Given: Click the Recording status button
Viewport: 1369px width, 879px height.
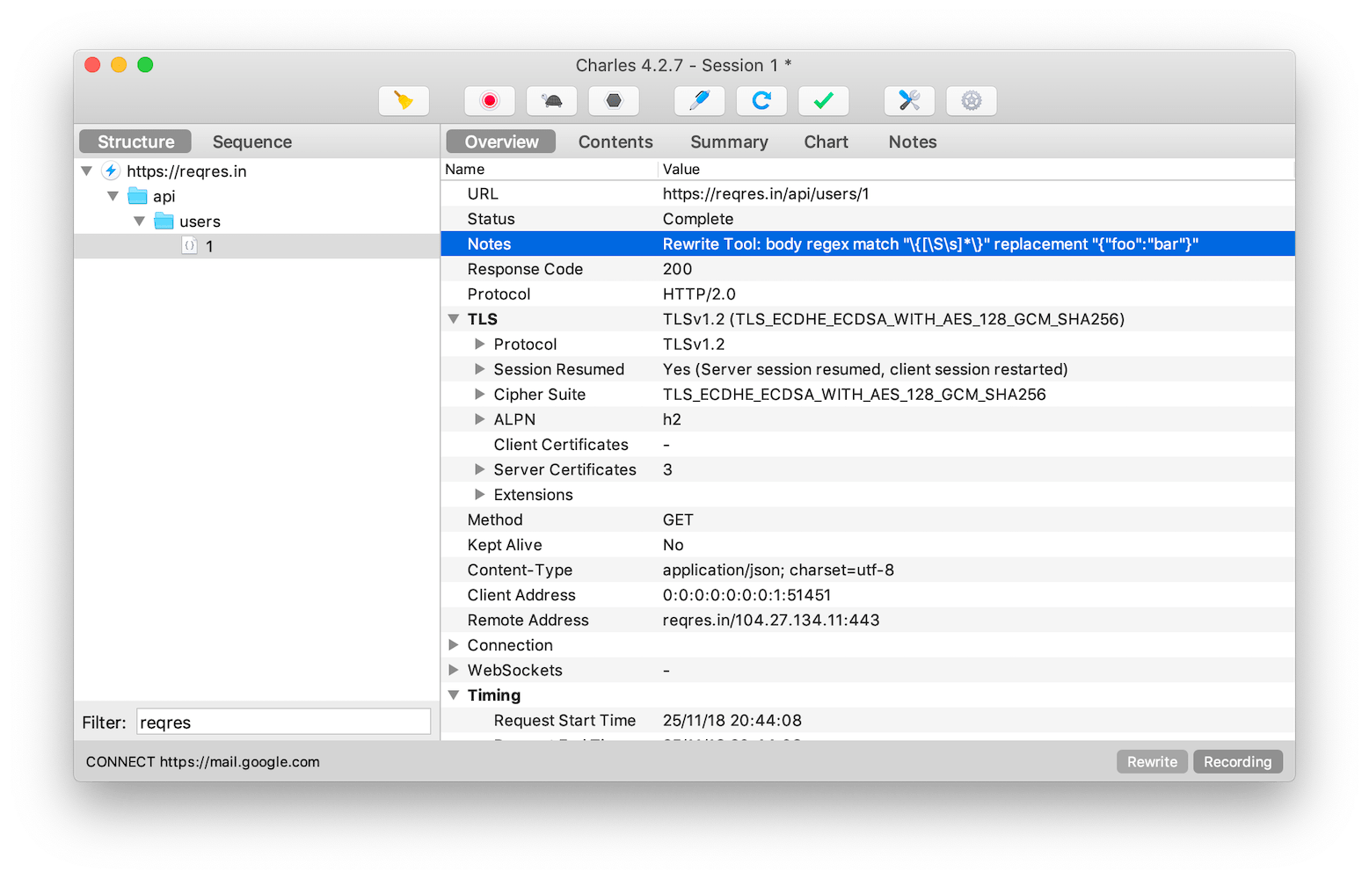Looking at the screenshot, I should (1237, 761).
